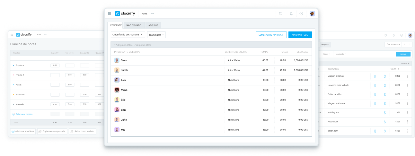Click the notification bell in approvals header
Image resolution: width=415 pixels, height=156 pixels.
pos(291,14)
